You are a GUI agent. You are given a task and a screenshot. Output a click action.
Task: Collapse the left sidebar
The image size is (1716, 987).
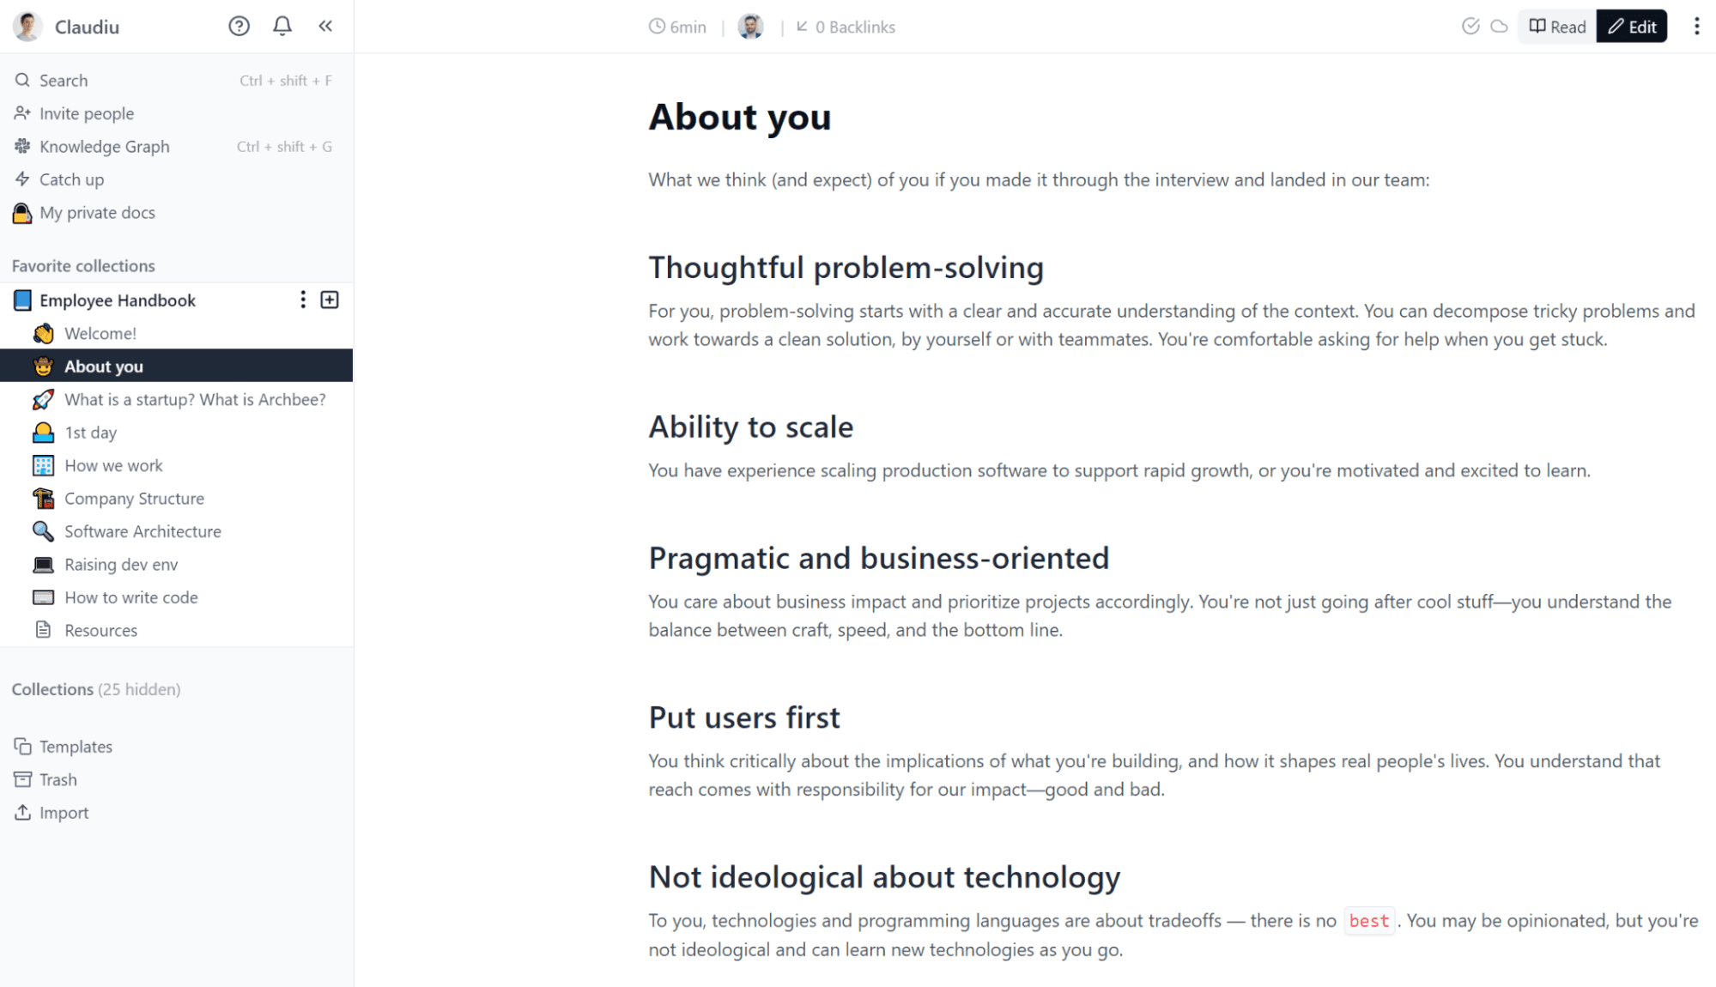(324, 26)
